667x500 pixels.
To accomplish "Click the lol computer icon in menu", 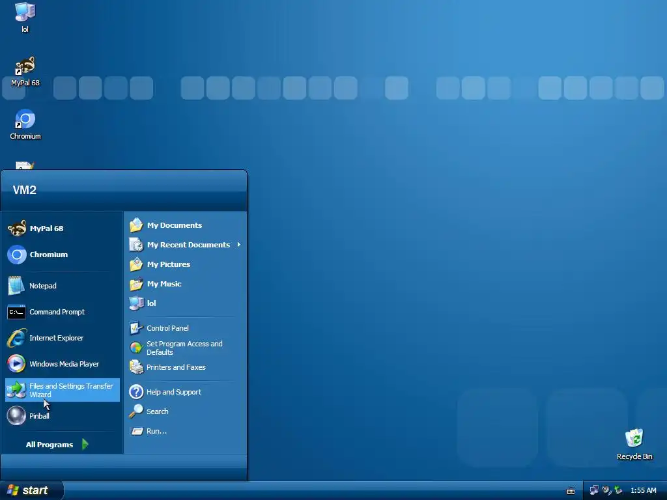I will coord(136,303).
